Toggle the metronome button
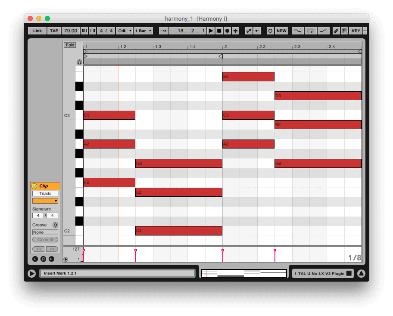Screen dimensions: 393x316 pos(122,31)
